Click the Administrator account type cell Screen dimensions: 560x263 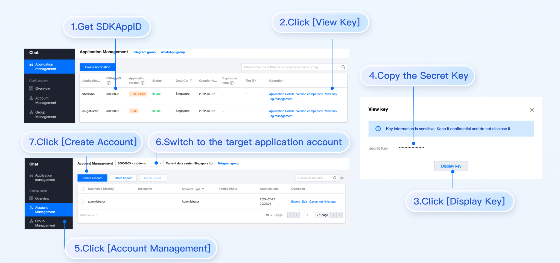pyautogui.click(x=190, y=201)
